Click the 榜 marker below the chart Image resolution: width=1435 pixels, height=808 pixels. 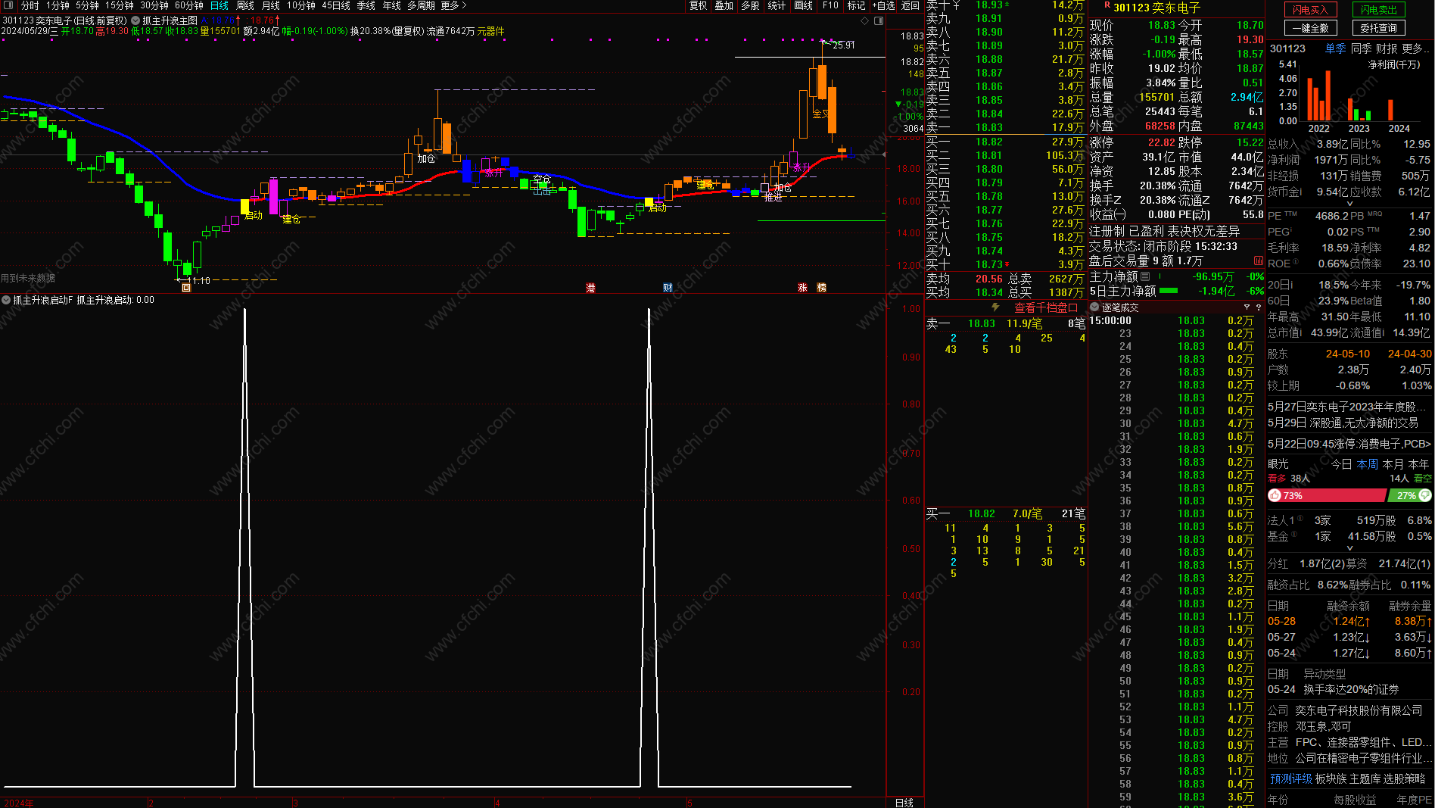pos(821,288)
